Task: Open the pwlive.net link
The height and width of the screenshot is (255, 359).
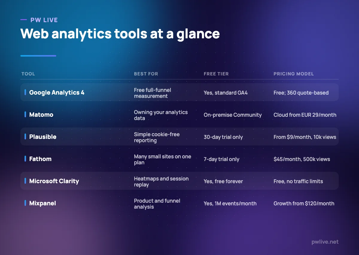Action: (325, 242)
